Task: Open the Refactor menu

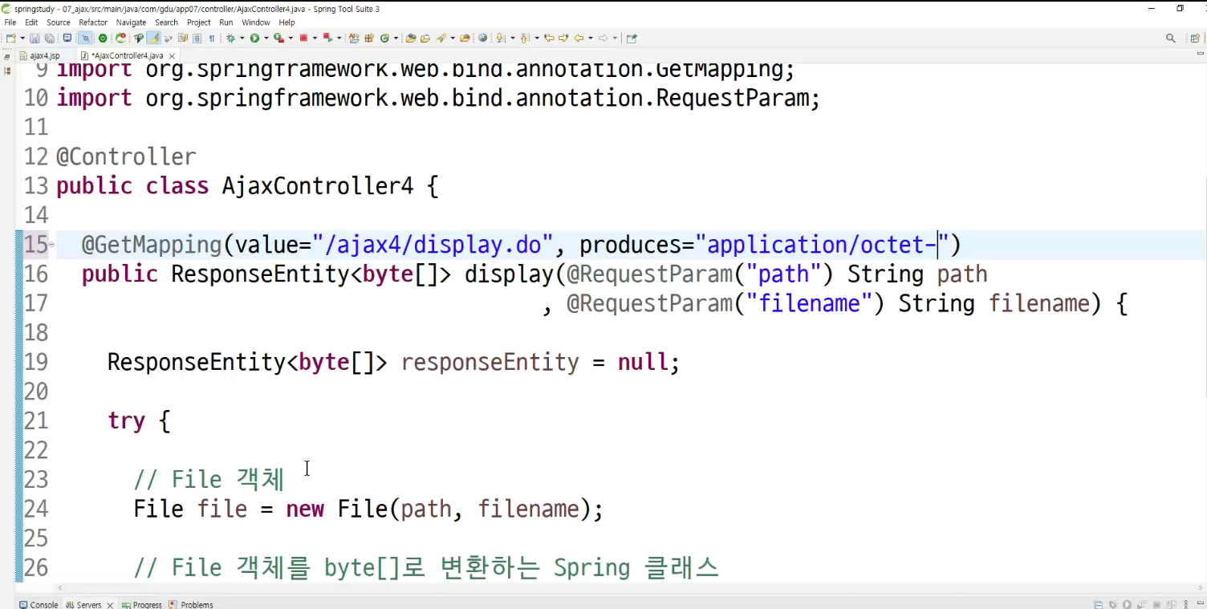Action: [x=93, y=22]
